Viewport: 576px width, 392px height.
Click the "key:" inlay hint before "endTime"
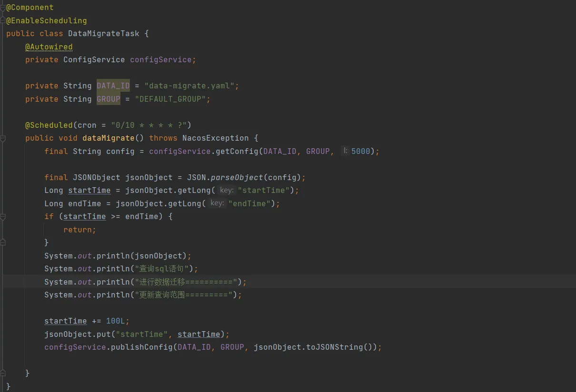pyautogui.click(x=217, y=203)
